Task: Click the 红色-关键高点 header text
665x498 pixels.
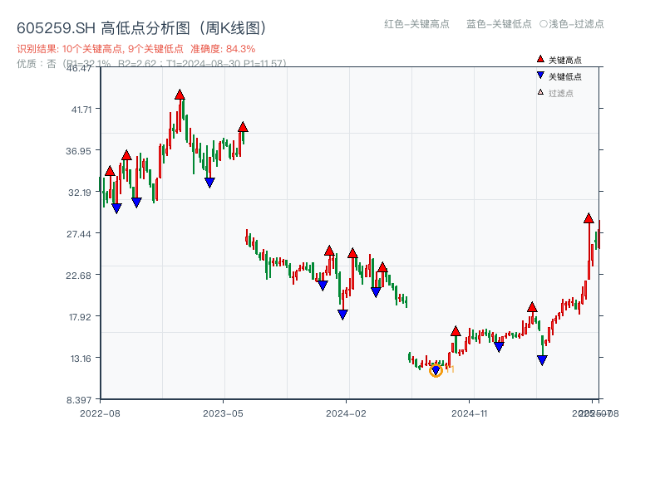Action: [x=416, y=24]
